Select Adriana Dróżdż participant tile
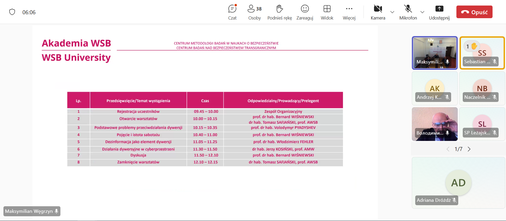This screenshot has height=221, width=506. coord(458,183)
